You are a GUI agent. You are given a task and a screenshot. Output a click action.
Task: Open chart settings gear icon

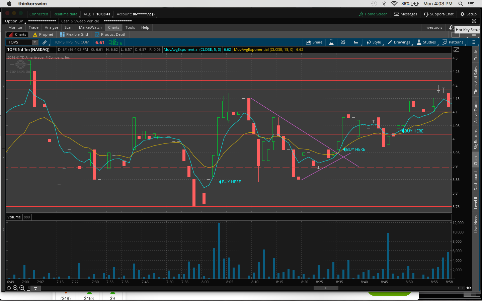point(343,42)
